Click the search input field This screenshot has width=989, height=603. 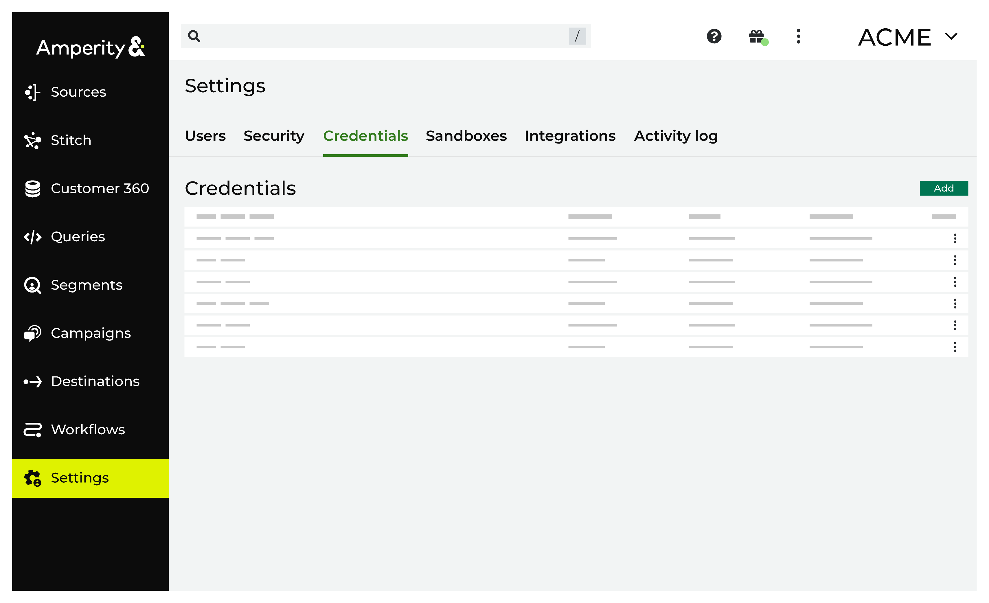tap(386, 36)
